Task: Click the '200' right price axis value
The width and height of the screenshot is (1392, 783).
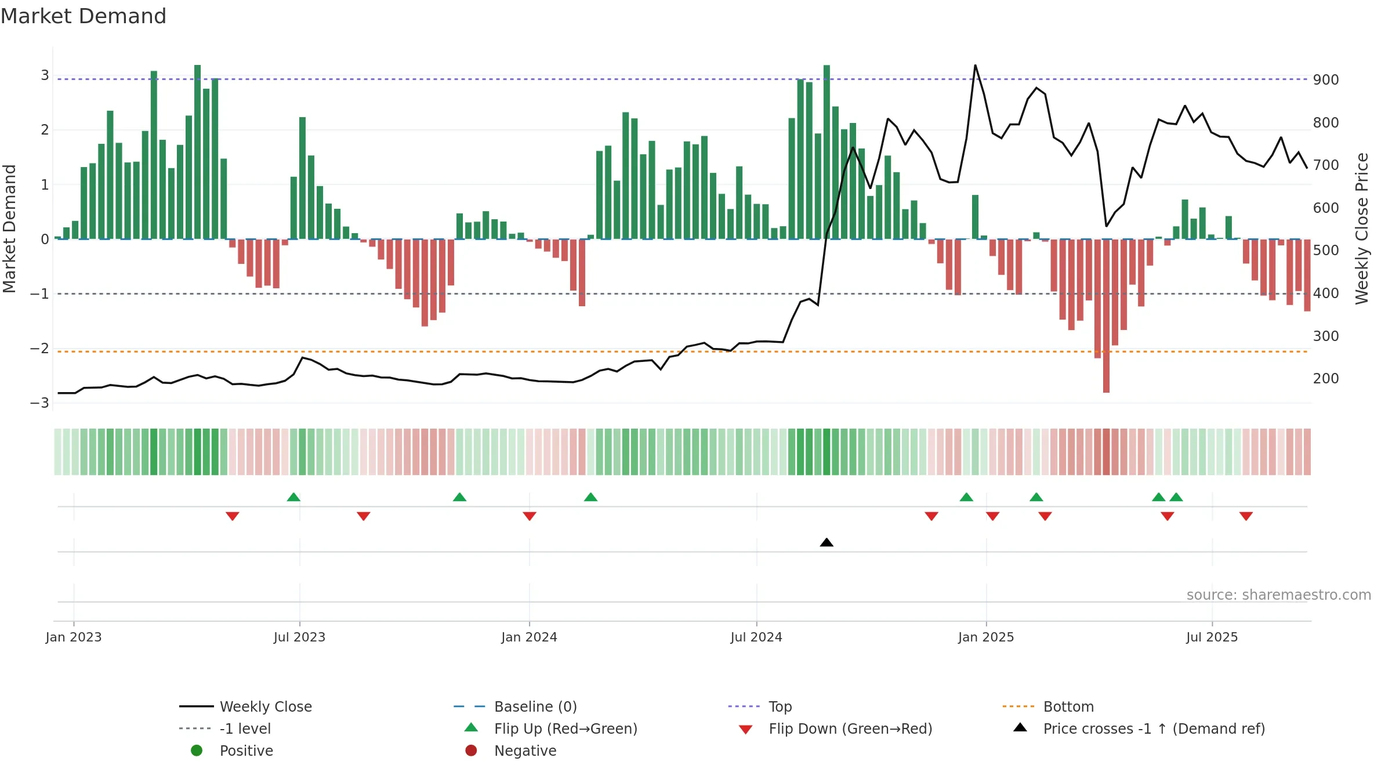Action: pos(1326,378)
